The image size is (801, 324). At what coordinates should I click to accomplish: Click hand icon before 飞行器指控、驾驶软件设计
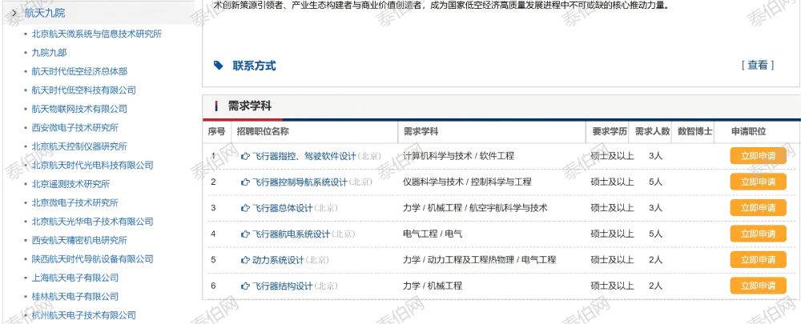(245, 156)
